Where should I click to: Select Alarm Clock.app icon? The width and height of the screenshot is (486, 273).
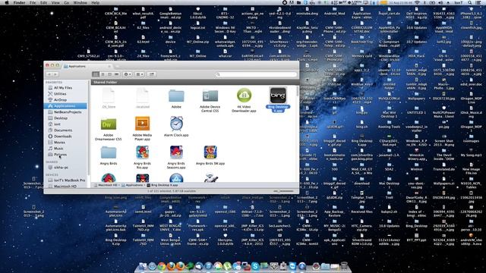click(x=176, y=124)
